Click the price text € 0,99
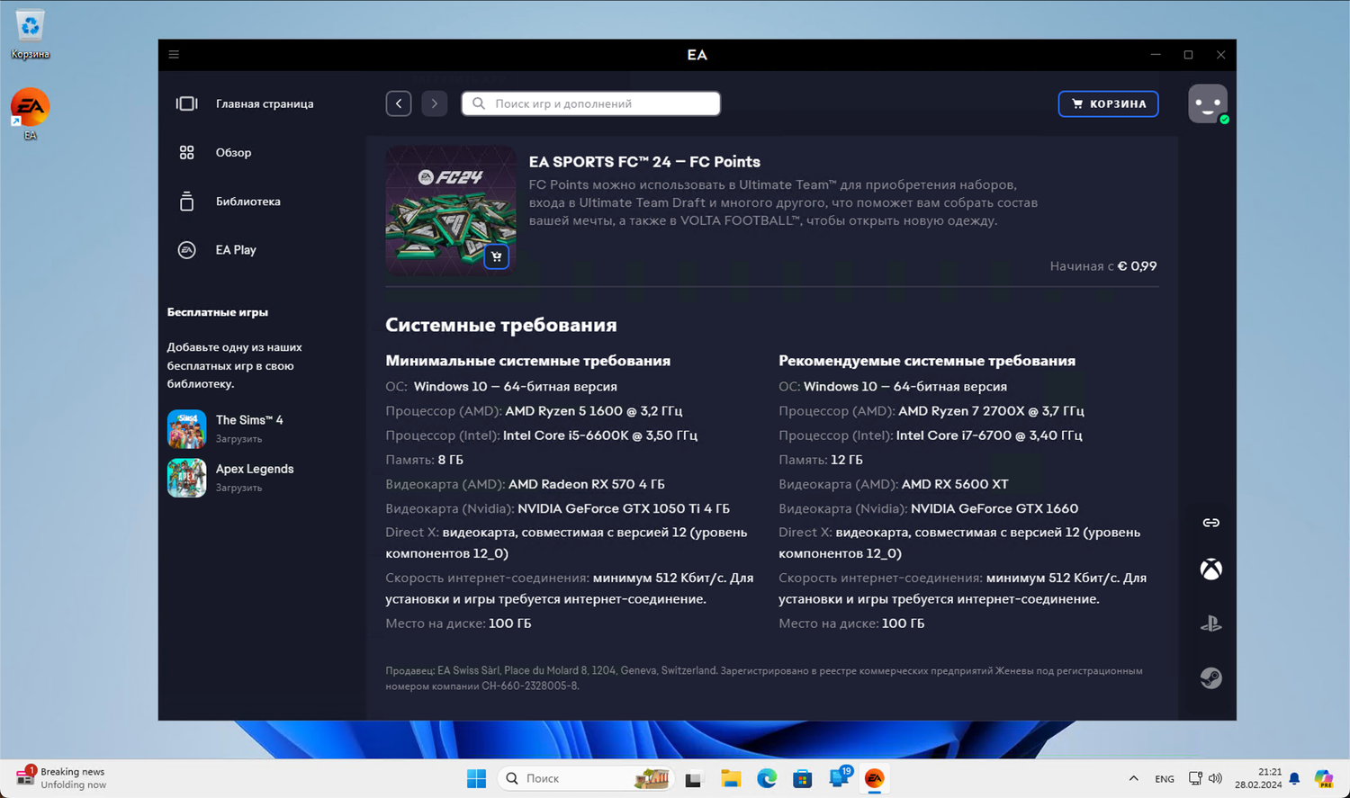Screen dimensions: 1350x798 pos(1137,266)
